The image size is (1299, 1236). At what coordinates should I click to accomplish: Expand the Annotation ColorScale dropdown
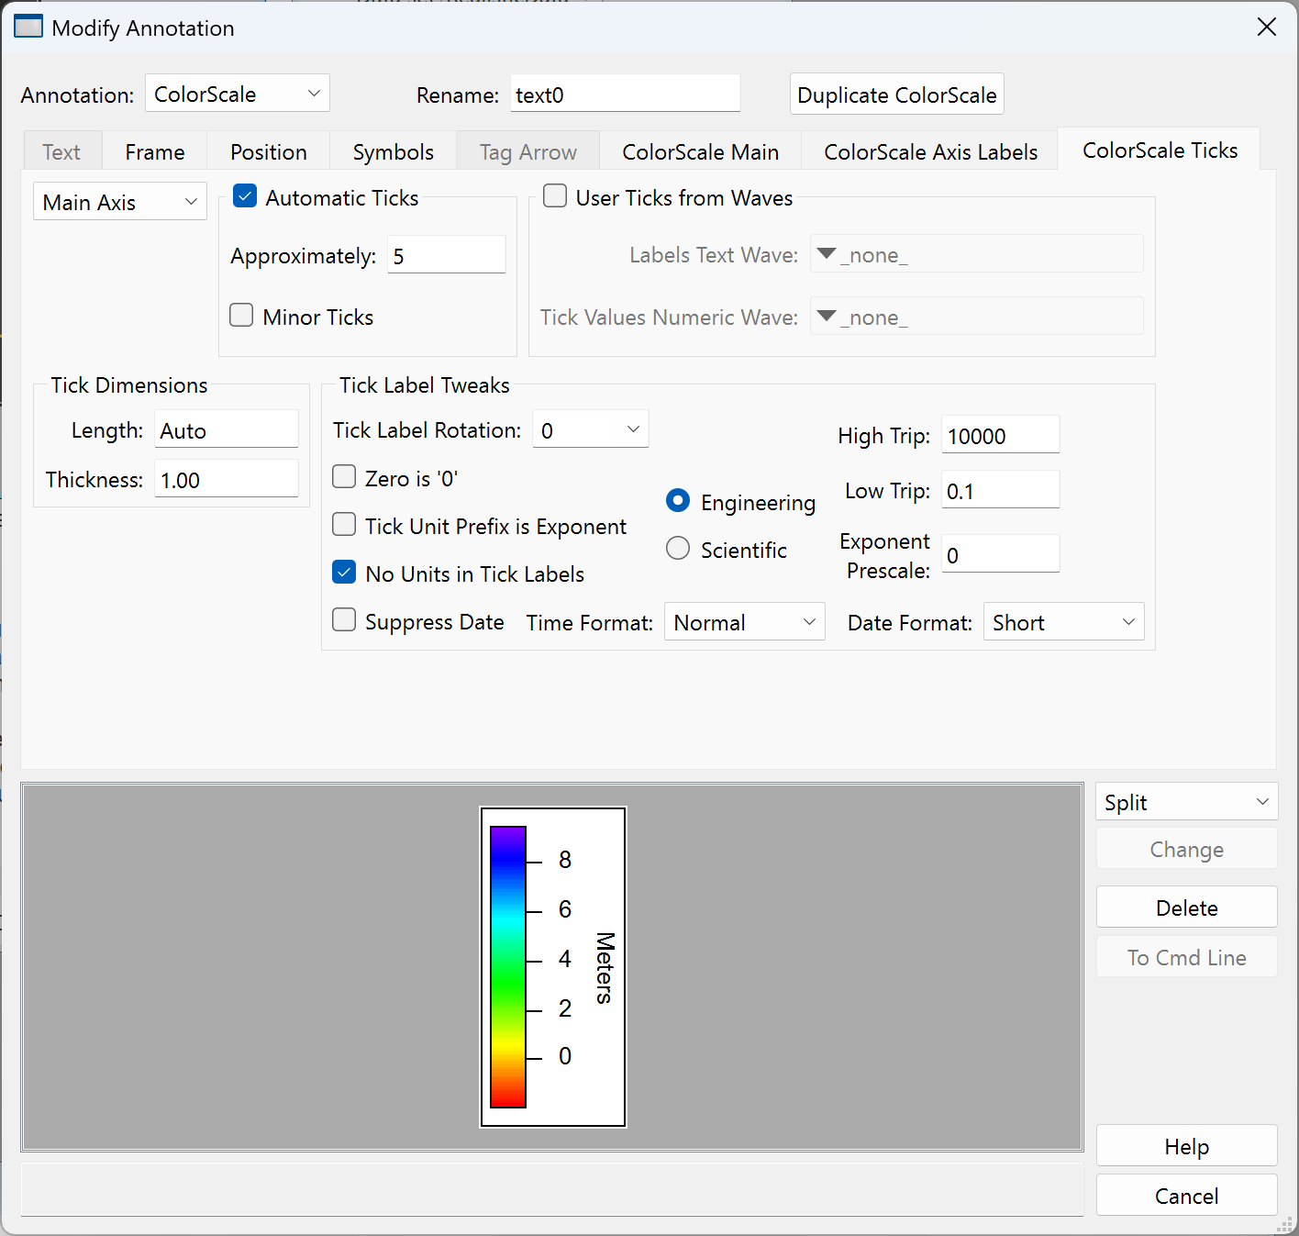pos(237,94)
